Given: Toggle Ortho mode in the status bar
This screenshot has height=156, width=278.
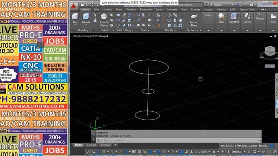Looking at the screenshot, I should (x=99, y=152).
